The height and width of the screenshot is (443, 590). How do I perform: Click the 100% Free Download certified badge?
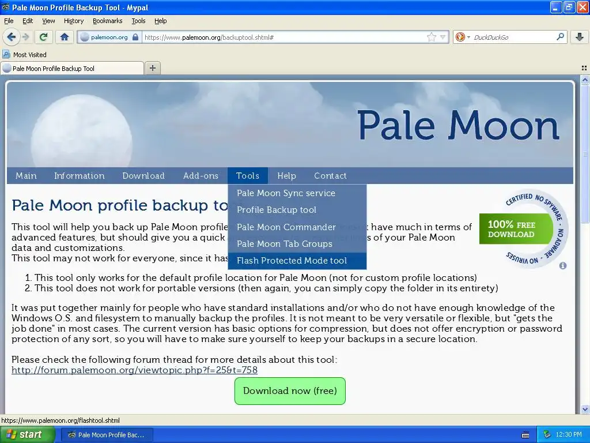click(524, 228)
